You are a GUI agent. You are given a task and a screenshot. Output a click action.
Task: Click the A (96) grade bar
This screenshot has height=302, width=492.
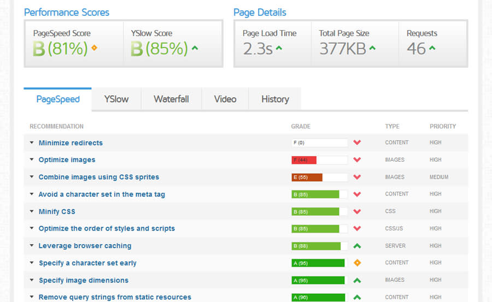[319, 297]
